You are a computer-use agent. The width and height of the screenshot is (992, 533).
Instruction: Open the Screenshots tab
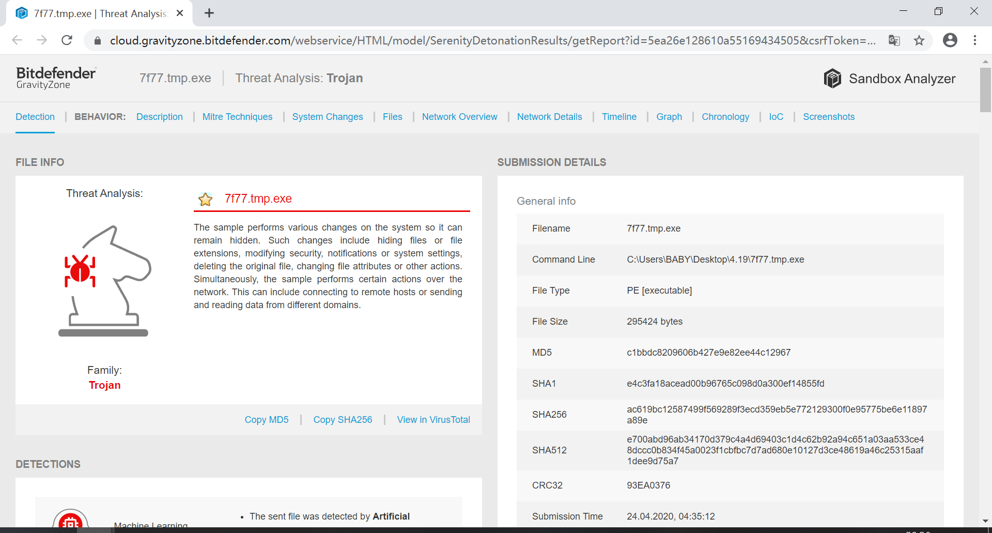click(x=829, y=117)
